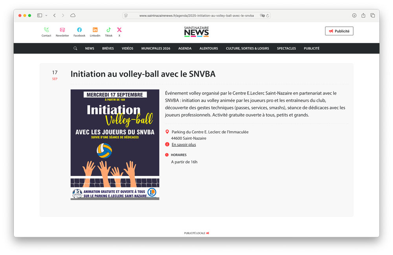Viewport: 393px width, 255px height.
Task: Click the Newsletter envelope icon
Action: pos(62,29)
